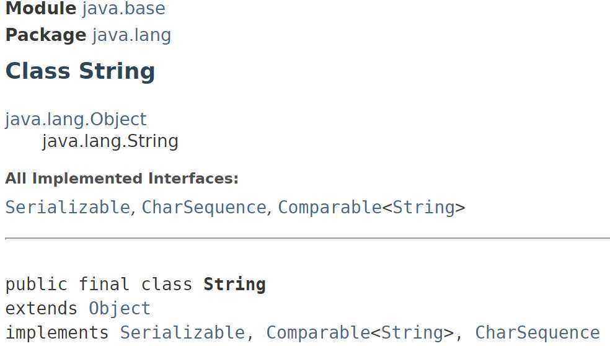This screenshot has width=610, height=346.
Task: Open Serializable in the implements clause
Action: [x=182, y=333]
